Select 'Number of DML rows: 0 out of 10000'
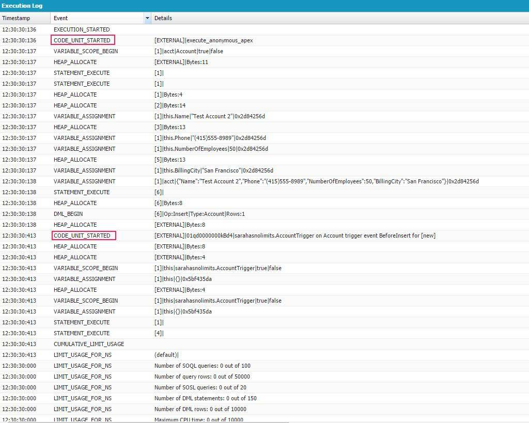The image size is (529, 423). pyautogui.click(x=200, y=409)
